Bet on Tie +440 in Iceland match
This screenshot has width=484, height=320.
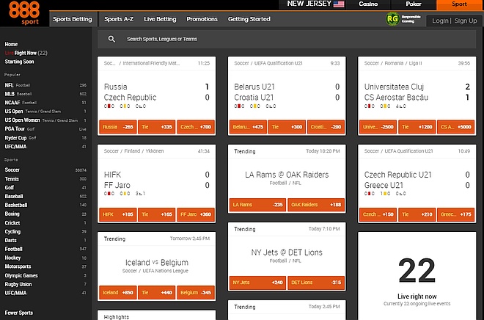pos(157,293)
